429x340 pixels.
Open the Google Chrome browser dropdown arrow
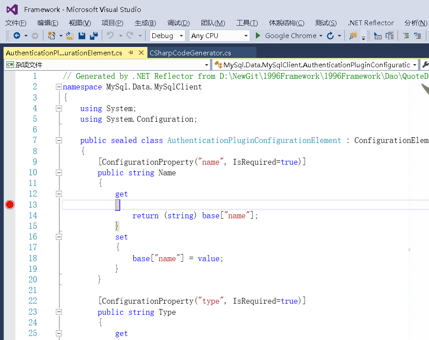point(321,36)
